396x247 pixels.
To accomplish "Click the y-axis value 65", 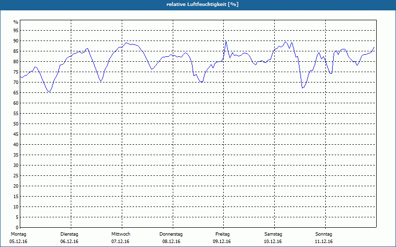I will (x=16, y=93).
